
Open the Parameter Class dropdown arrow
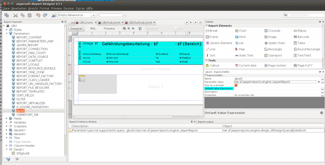[319, 82]
